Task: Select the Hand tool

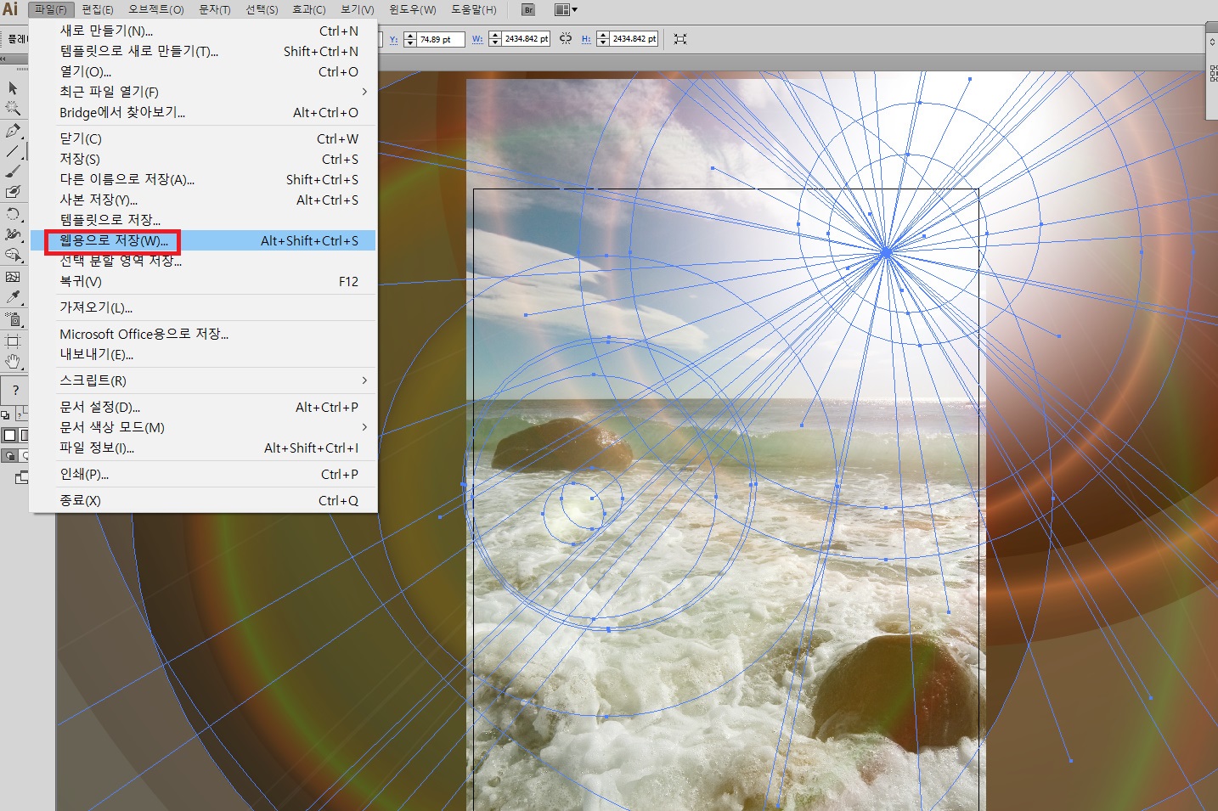Action: 13,362
